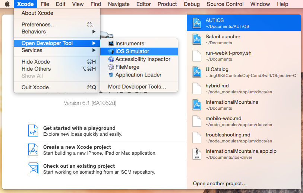
Task: Select InternationalMountains project name in recents
Action: point(232,102)
